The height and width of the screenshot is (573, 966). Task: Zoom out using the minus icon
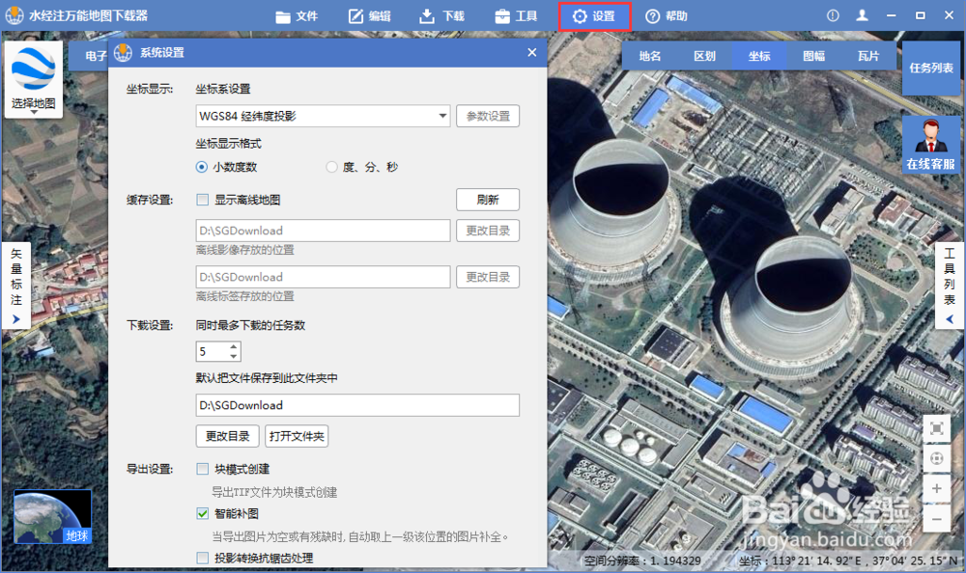935,518
